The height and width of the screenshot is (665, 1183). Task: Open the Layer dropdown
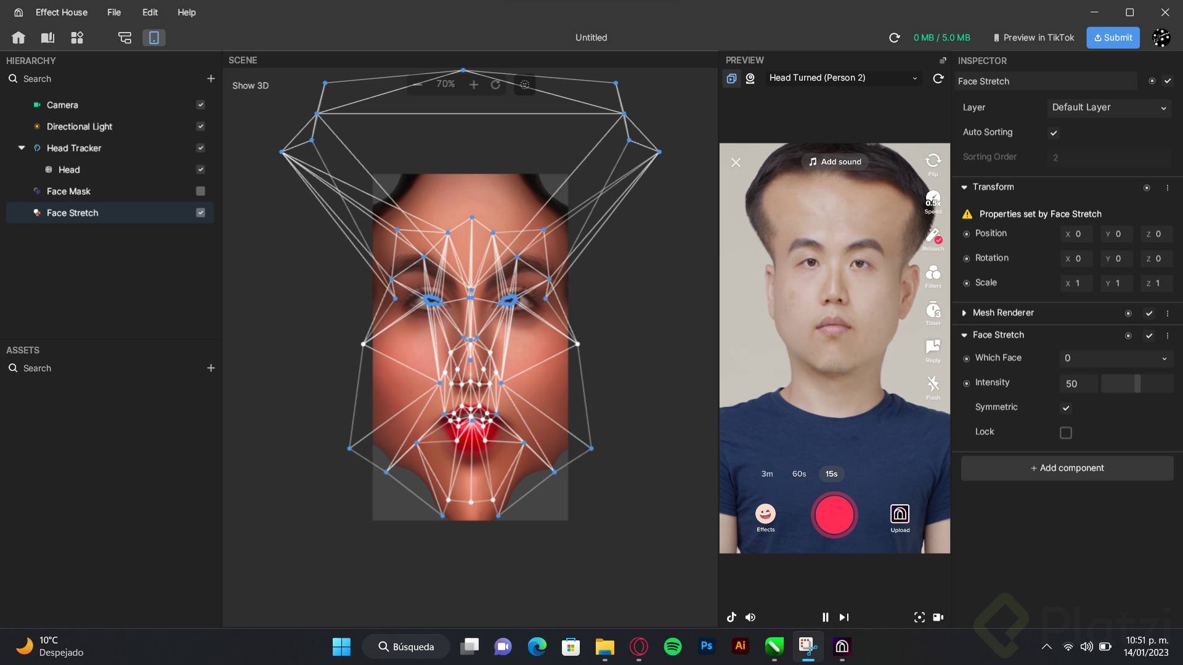(x=1109, y=108)
